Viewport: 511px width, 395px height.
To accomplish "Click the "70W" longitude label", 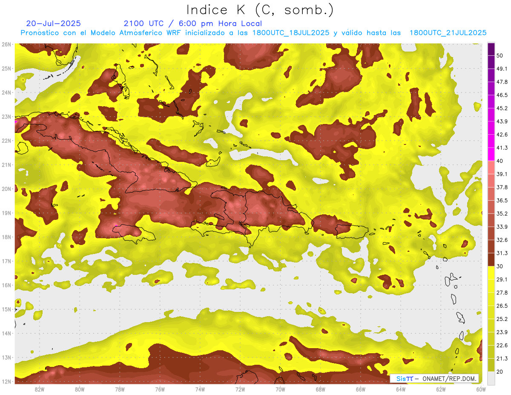I will [x=280, y=389].
